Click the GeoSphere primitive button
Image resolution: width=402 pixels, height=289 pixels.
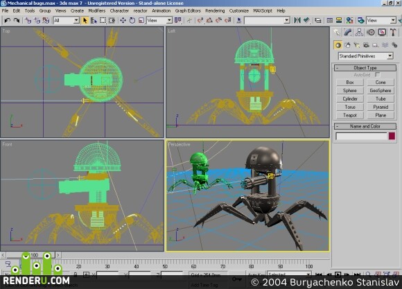coord(381,91)
